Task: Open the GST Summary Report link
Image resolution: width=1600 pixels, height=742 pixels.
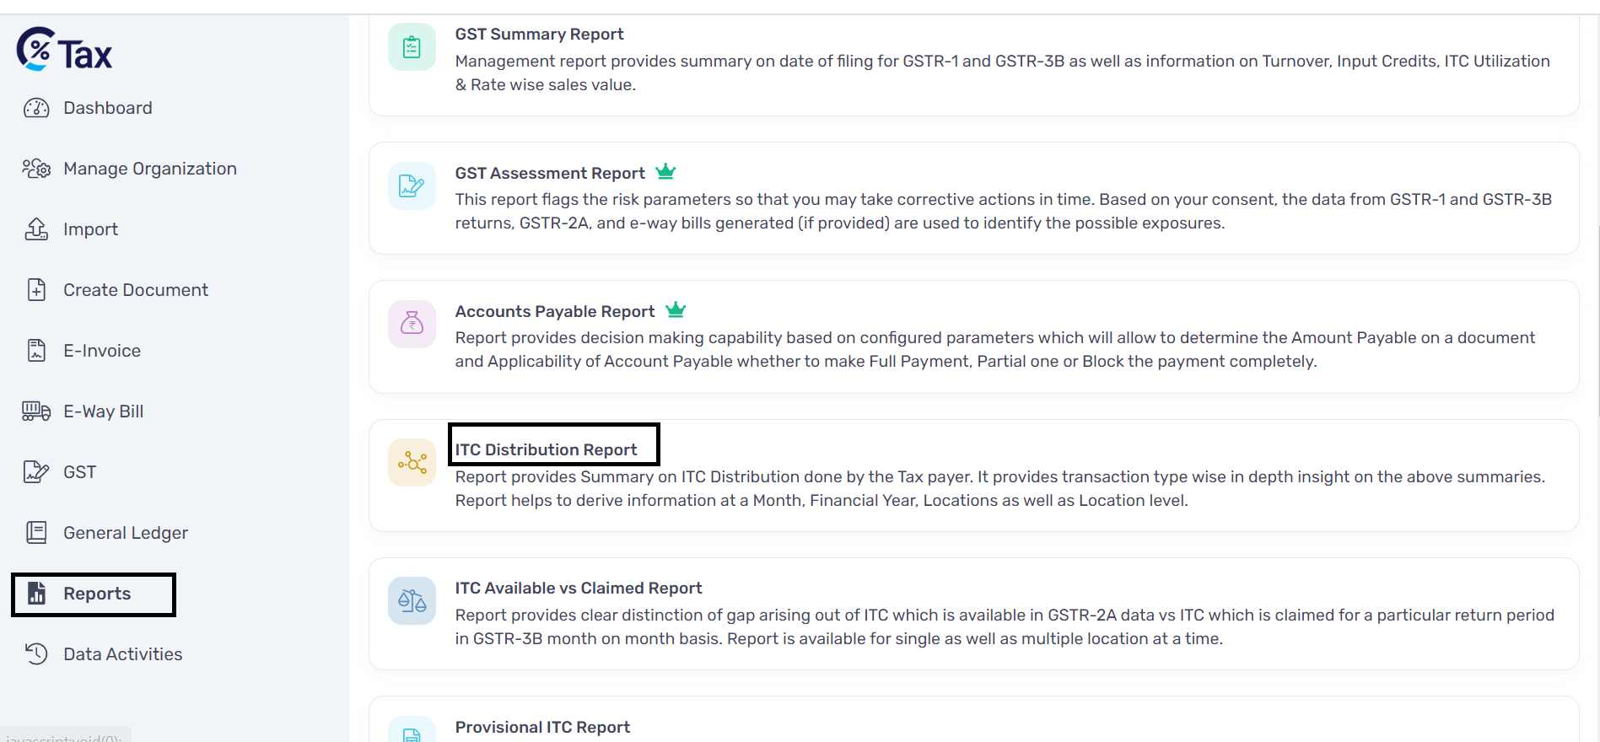Action: click(539, 35)
